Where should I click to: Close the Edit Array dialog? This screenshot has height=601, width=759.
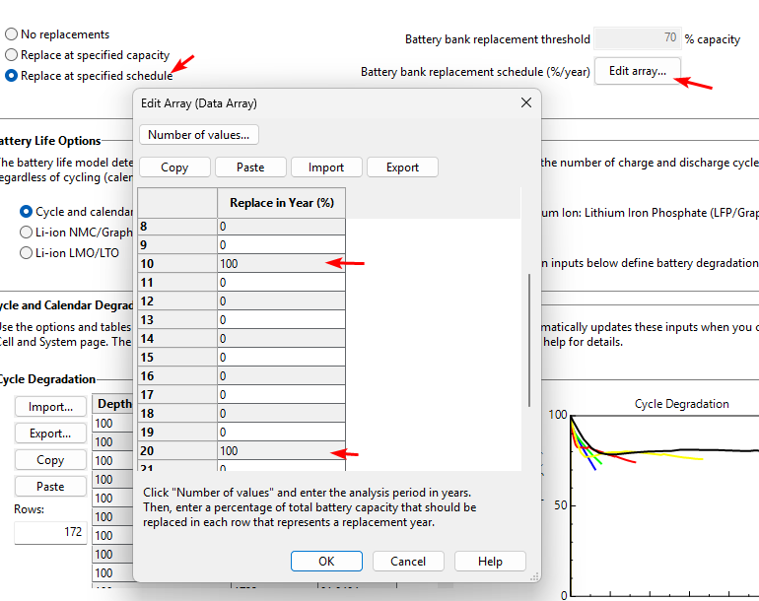[x=525, y=103]
